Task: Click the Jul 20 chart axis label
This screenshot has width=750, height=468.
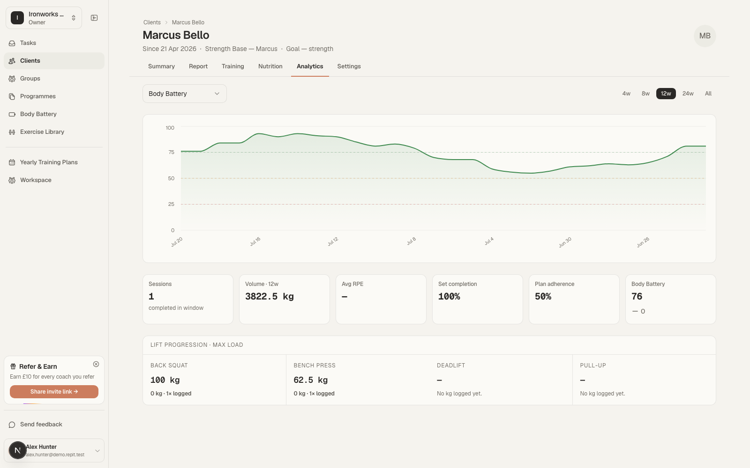Action: 177,242
